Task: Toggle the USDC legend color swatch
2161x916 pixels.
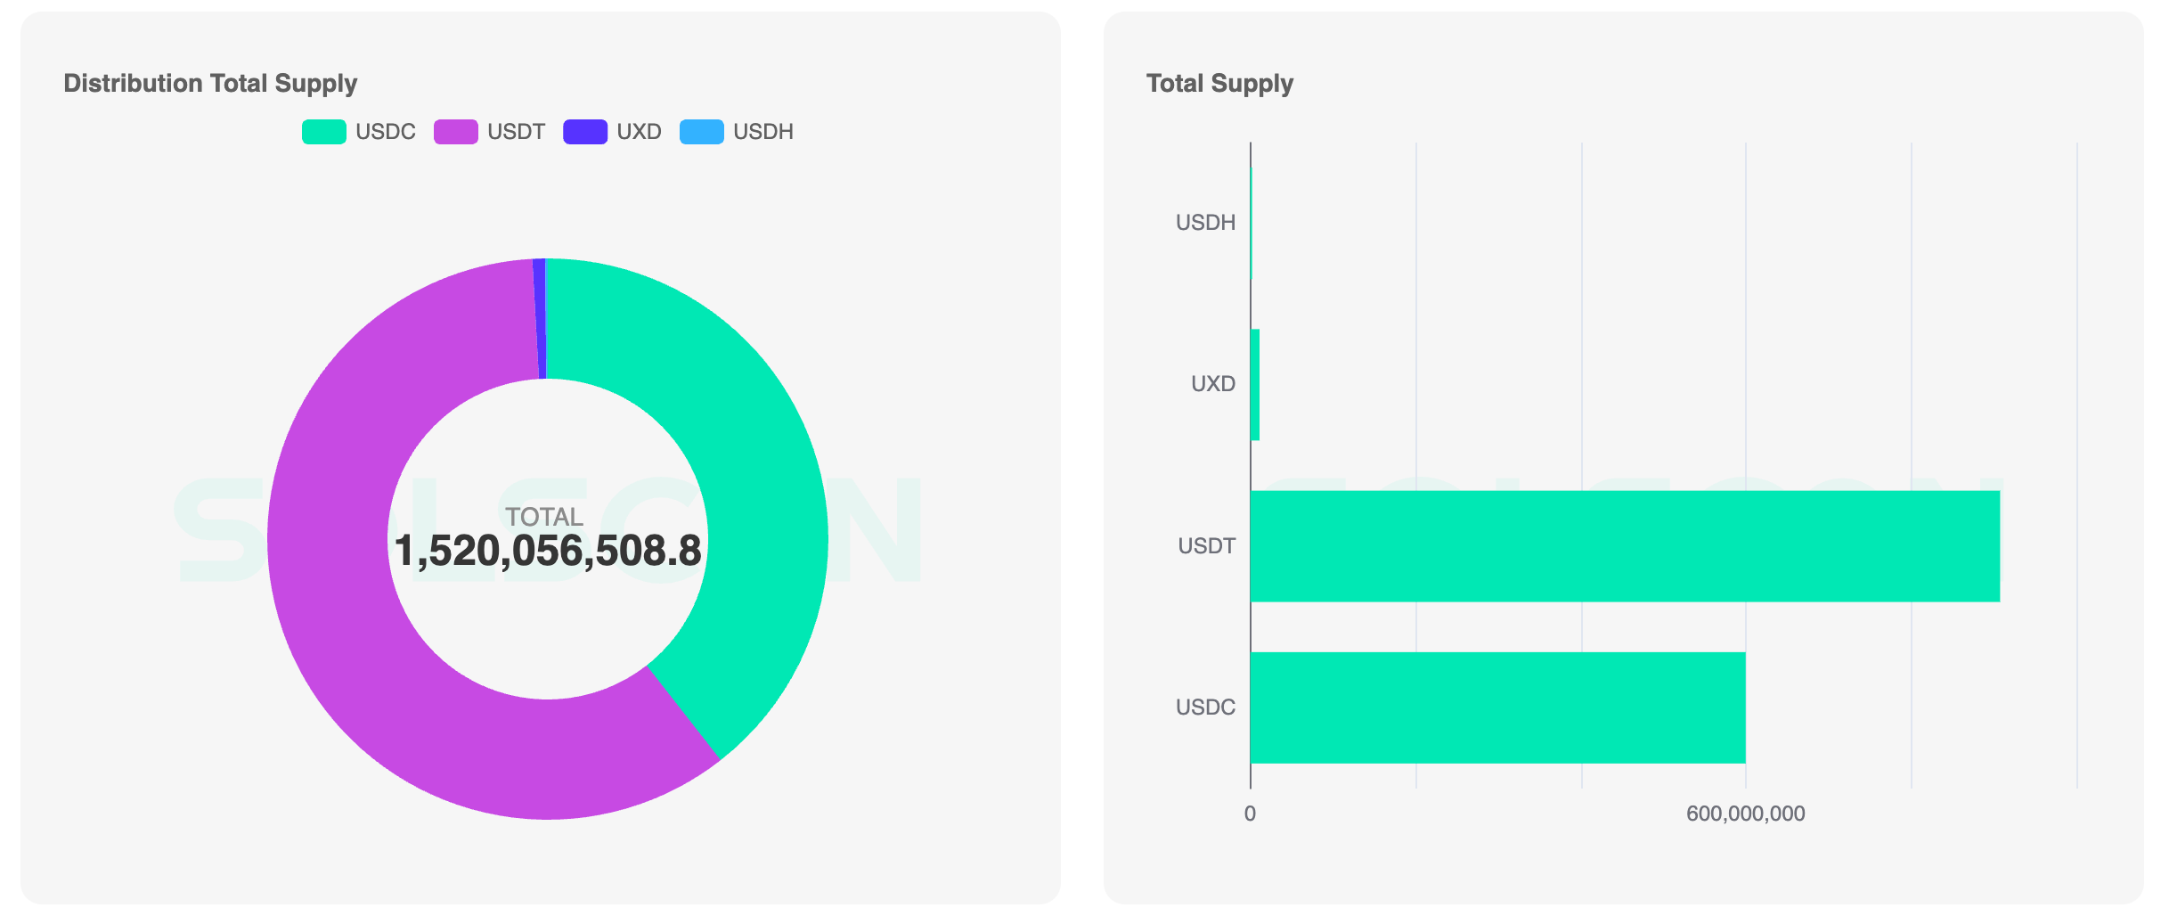Action: (x=323, y=132)
